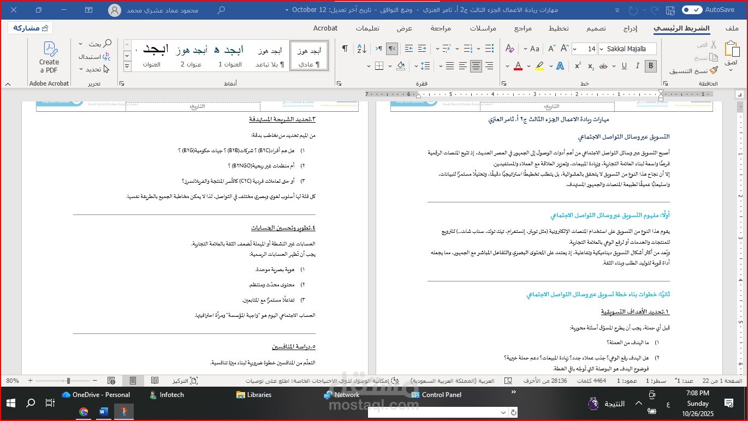Clear all formatting
The height and width of the screenshot is (421, 748).
click(509, 49)
